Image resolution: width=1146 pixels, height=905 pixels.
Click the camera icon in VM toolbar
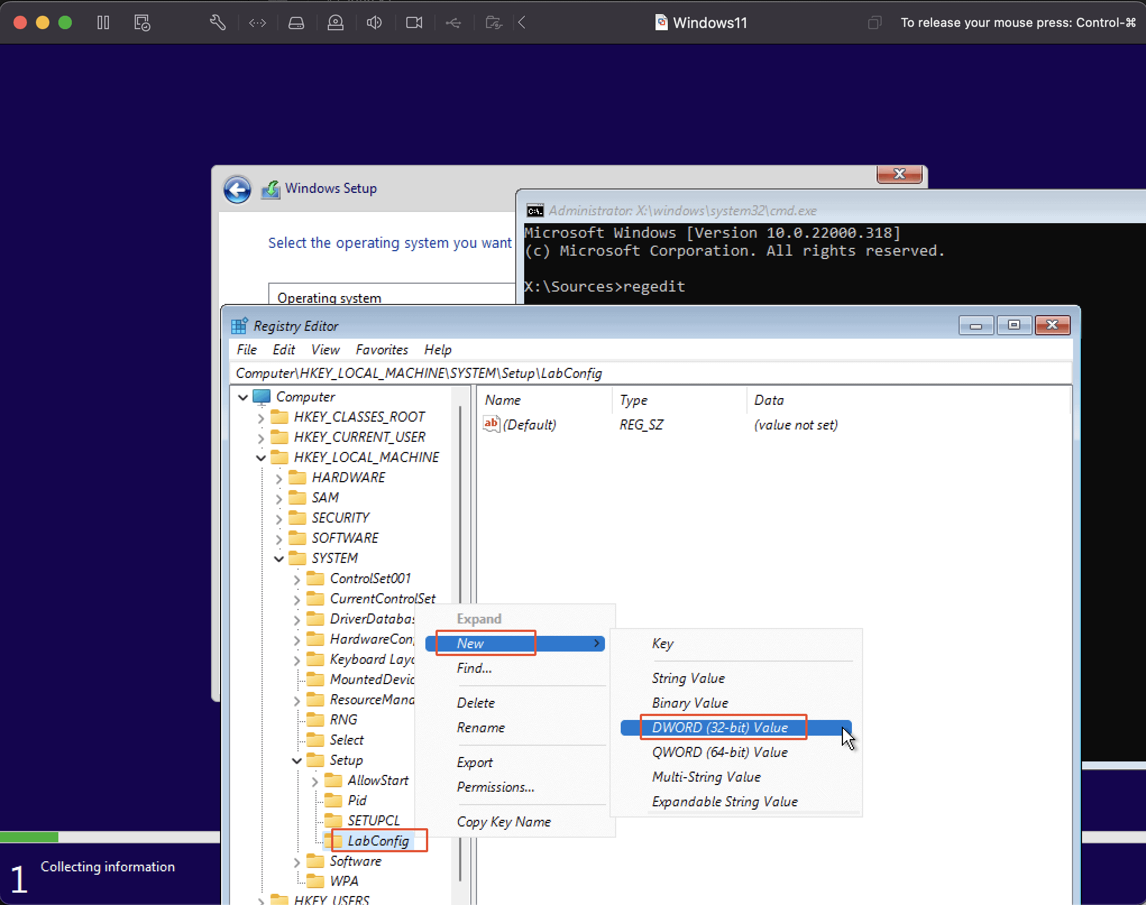pyautogui.click(x=414, y=22)
